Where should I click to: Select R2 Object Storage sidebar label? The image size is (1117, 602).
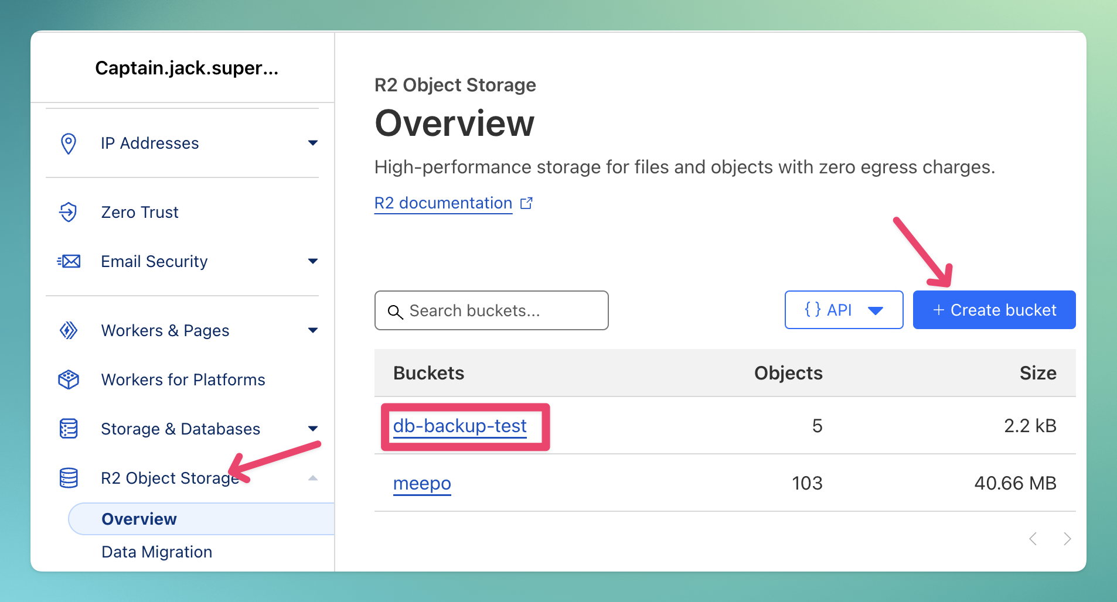pyautogui.click(x=170, y=478)
